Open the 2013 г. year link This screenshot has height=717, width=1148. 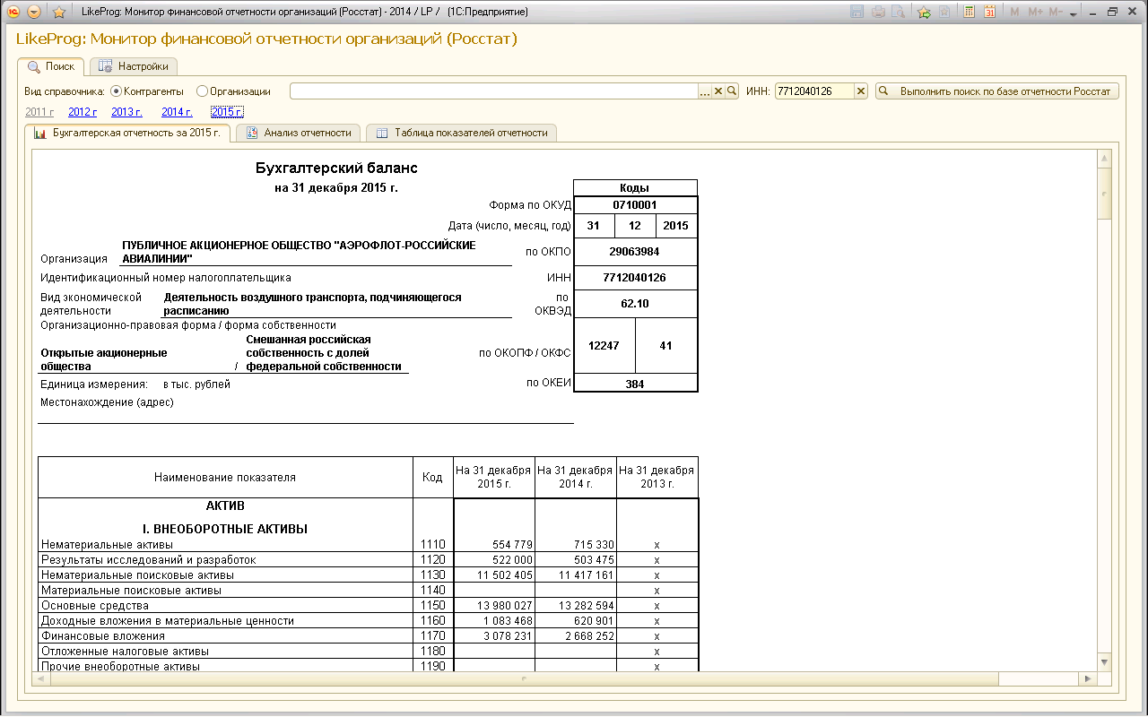click(126, 112)
